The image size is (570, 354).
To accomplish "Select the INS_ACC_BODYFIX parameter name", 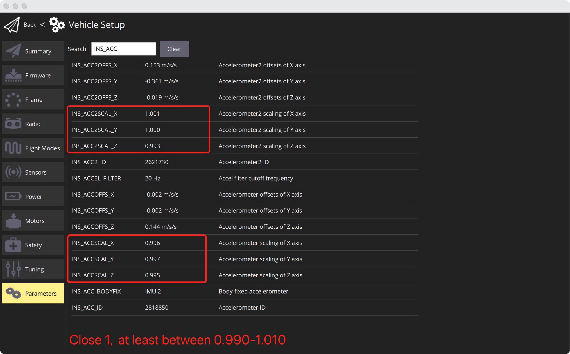I will (x=96, y=291).
